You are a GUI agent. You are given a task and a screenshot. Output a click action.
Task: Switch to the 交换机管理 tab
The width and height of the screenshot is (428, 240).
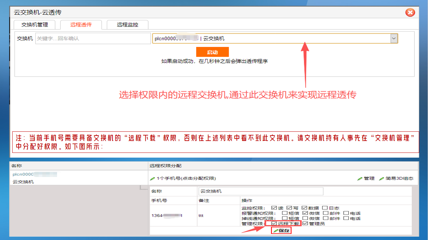click(35, 25)
